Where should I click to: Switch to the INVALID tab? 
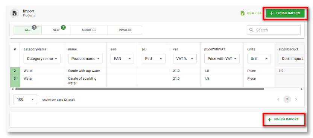coord(125,30)
